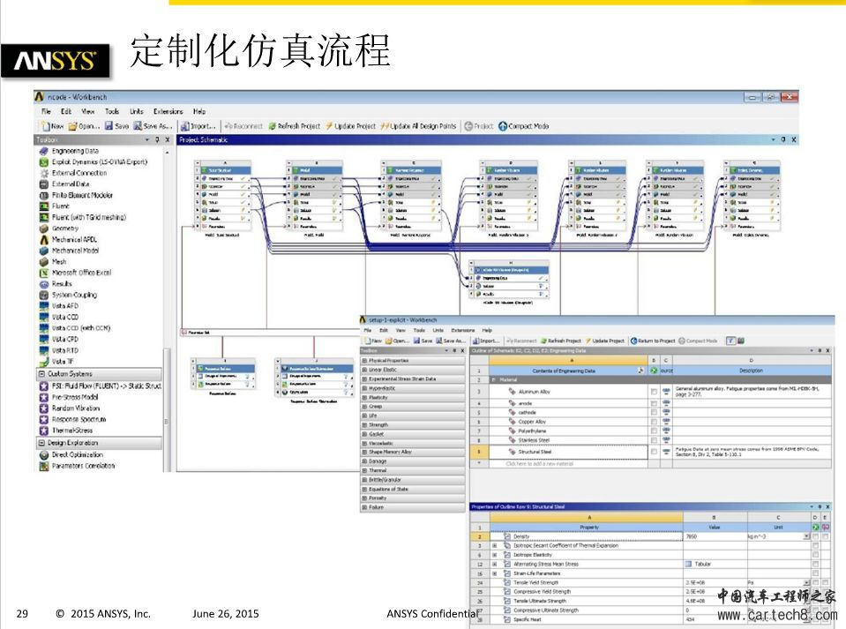Viewport: 846px width, 629px height.
Task: Click Save As in ncode Workbench toolbar
Action: tap(153, 126)
